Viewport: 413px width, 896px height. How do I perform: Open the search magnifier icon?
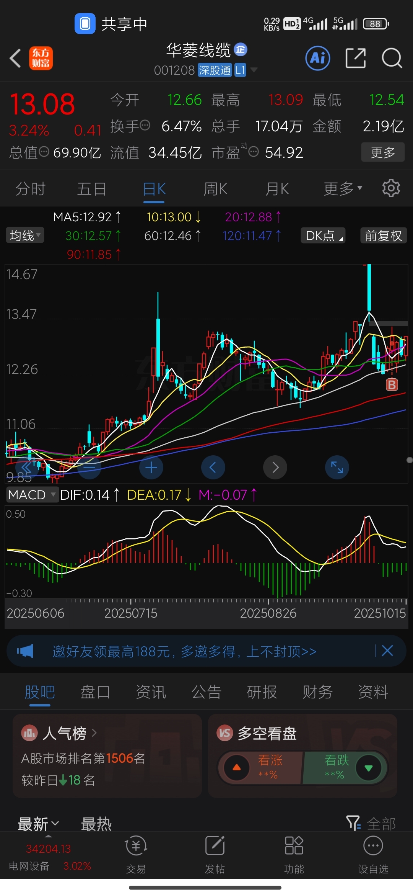pyautogui.click(x=392, y=58)
